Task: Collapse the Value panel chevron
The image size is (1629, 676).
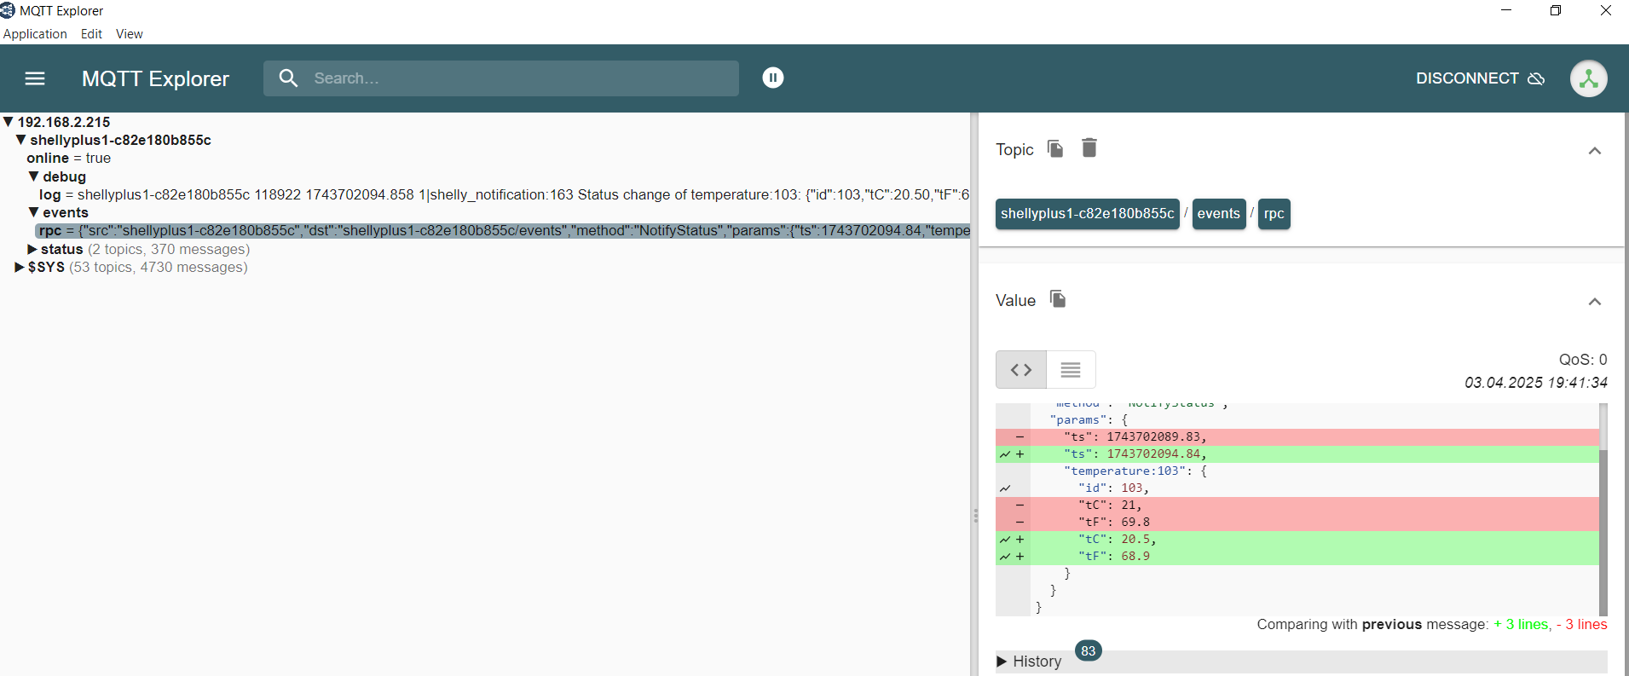Action: coord(1595,302)
